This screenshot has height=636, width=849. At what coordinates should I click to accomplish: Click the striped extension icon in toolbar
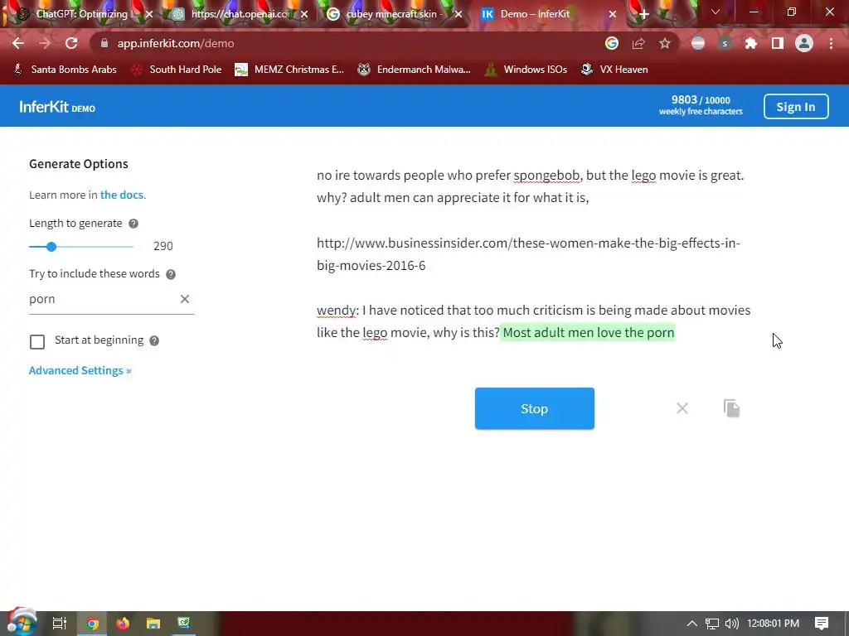pos(698,43)
